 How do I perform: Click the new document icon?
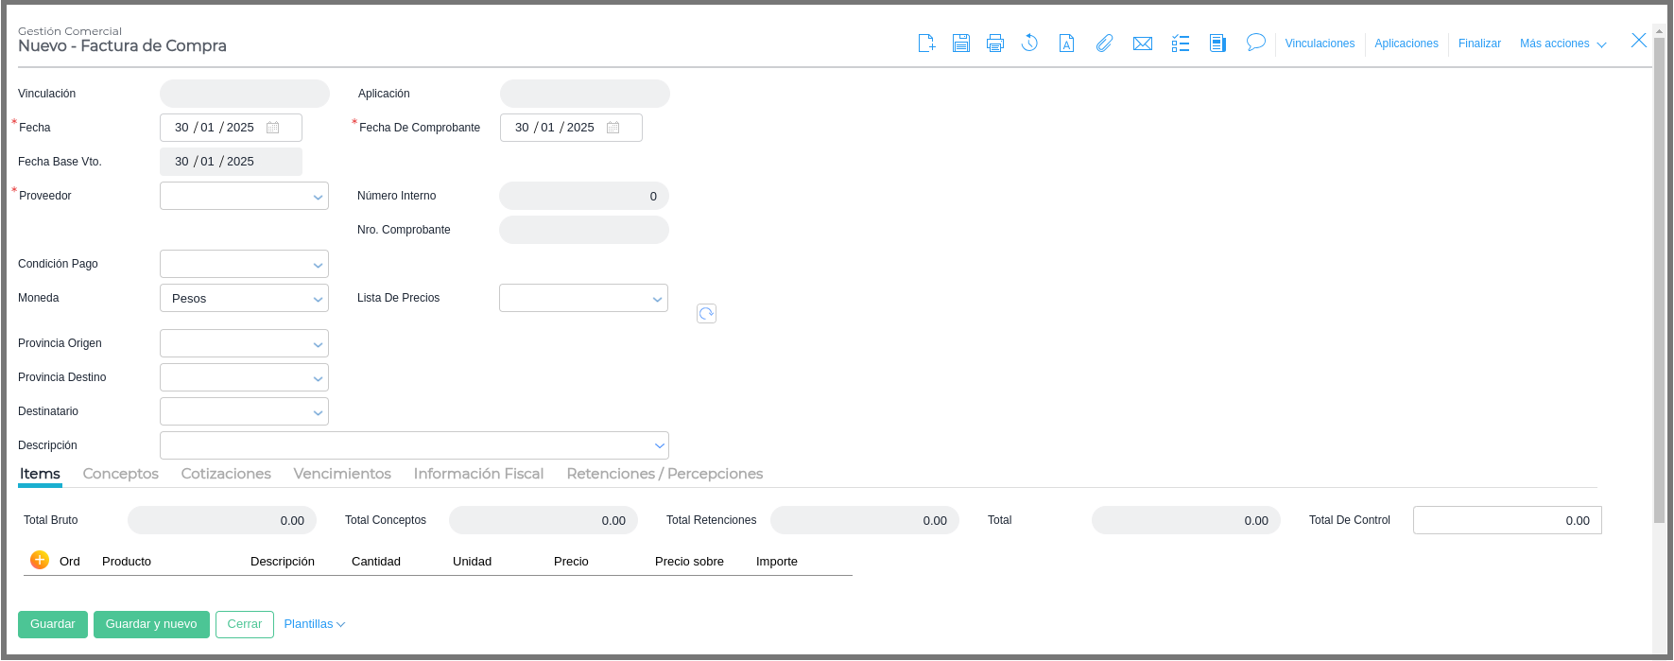click(926, 43)
